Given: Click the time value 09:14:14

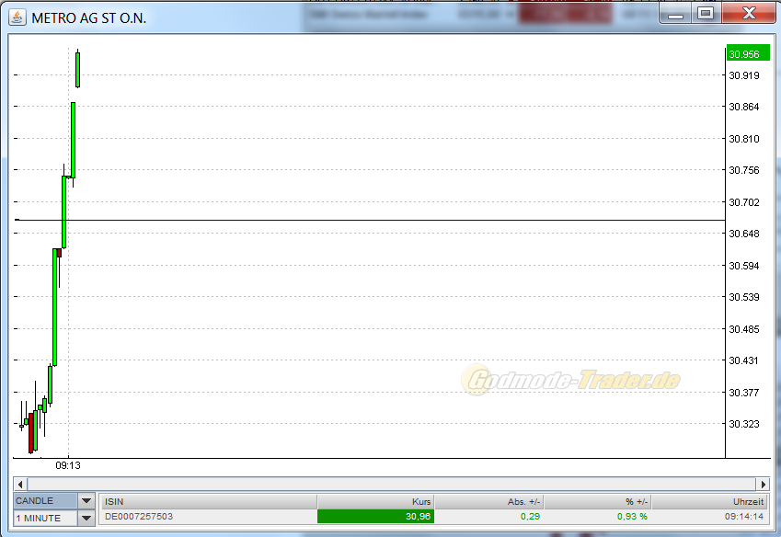Looking at the screenshot, I should click(x=744, y=516).
